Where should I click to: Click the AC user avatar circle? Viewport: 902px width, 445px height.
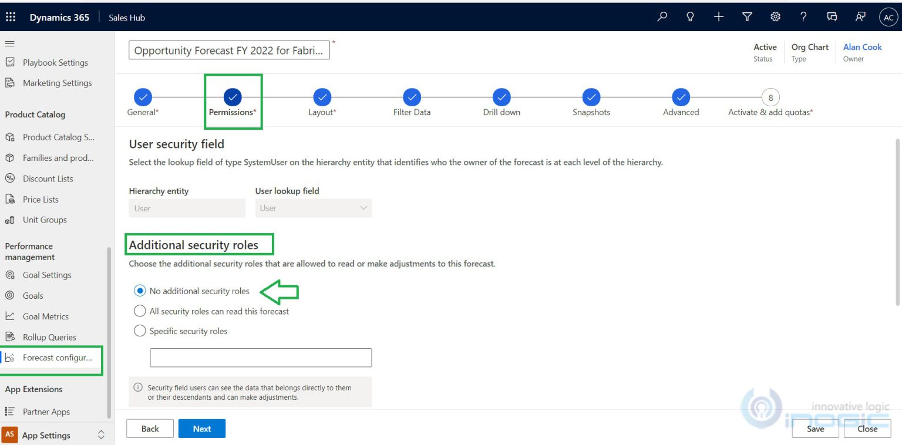[x=888, y=17]
